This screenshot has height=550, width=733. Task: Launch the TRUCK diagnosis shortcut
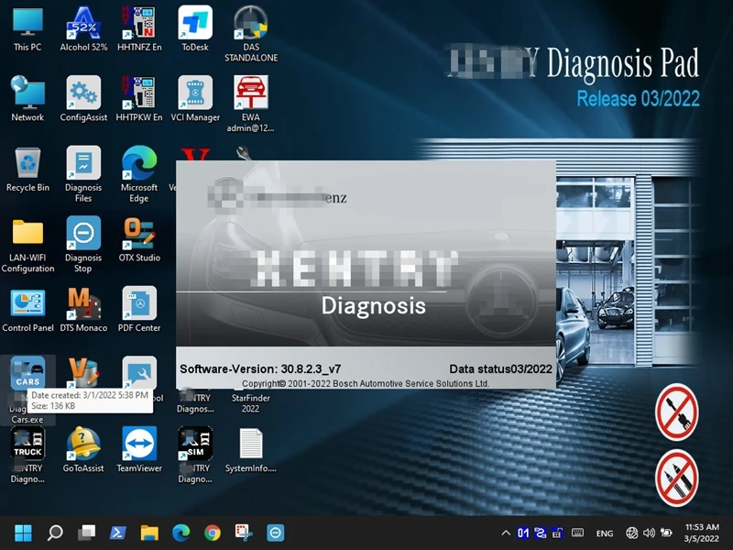(x=27, y=455)
